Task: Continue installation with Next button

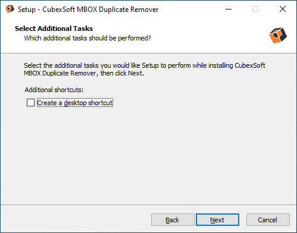Action: (217, 220)
